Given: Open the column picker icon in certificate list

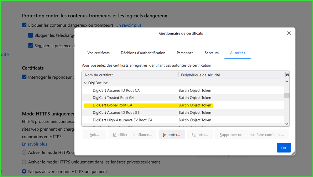Looking at the screenshot, I should click(288, 75).
